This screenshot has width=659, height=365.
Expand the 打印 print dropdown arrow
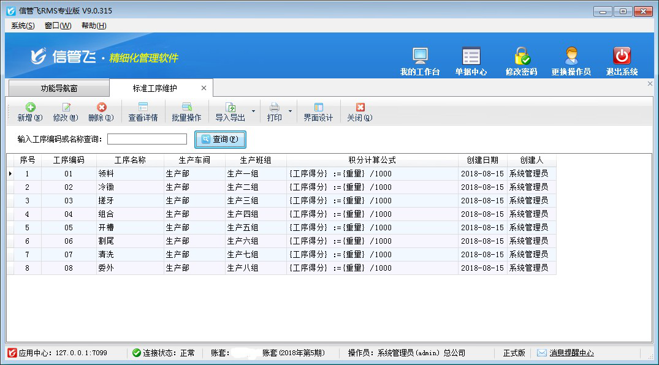click(x=289, y=112)
